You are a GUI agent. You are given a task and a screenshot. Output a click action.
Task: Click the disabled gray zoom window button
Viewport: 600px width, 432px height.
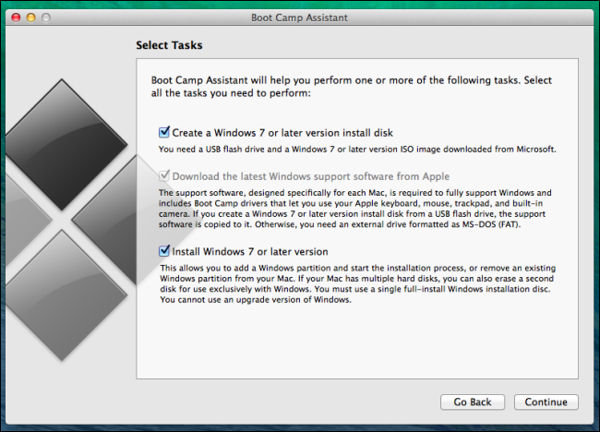click(x=46, y=18)
